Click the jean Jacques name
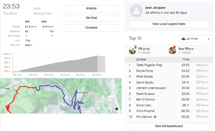This screenshot has height=131, width=215. [x=155, y=8]
